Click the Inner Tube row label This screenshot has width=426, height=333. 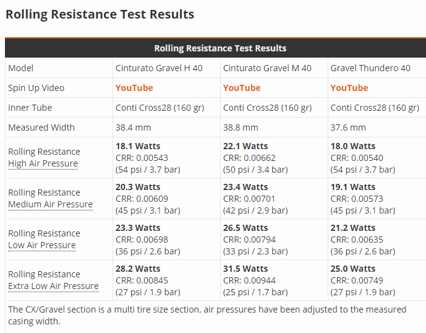30,108
